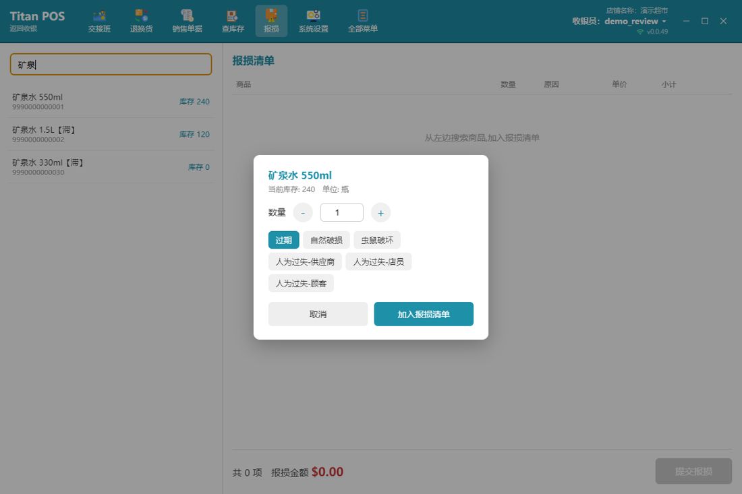Click the 数量 column header in list
This screenshot has height=494, width=742.
tap(508, 84)
